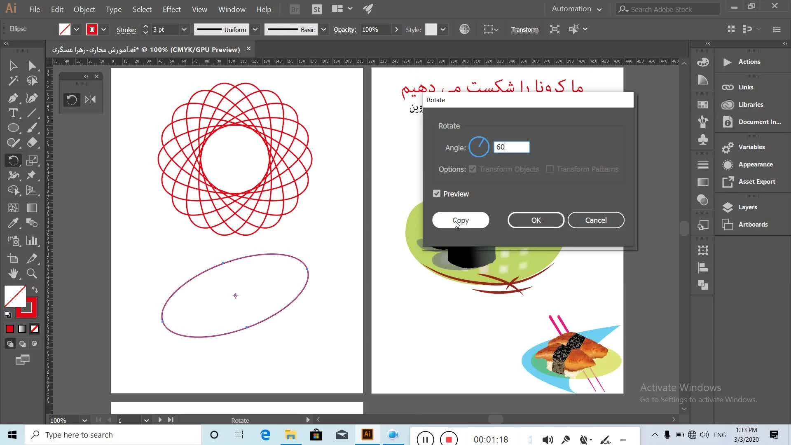Click the Copy button in Rotate dialog
The height and width of the screenshot is (445, 791).
(461, 220)
